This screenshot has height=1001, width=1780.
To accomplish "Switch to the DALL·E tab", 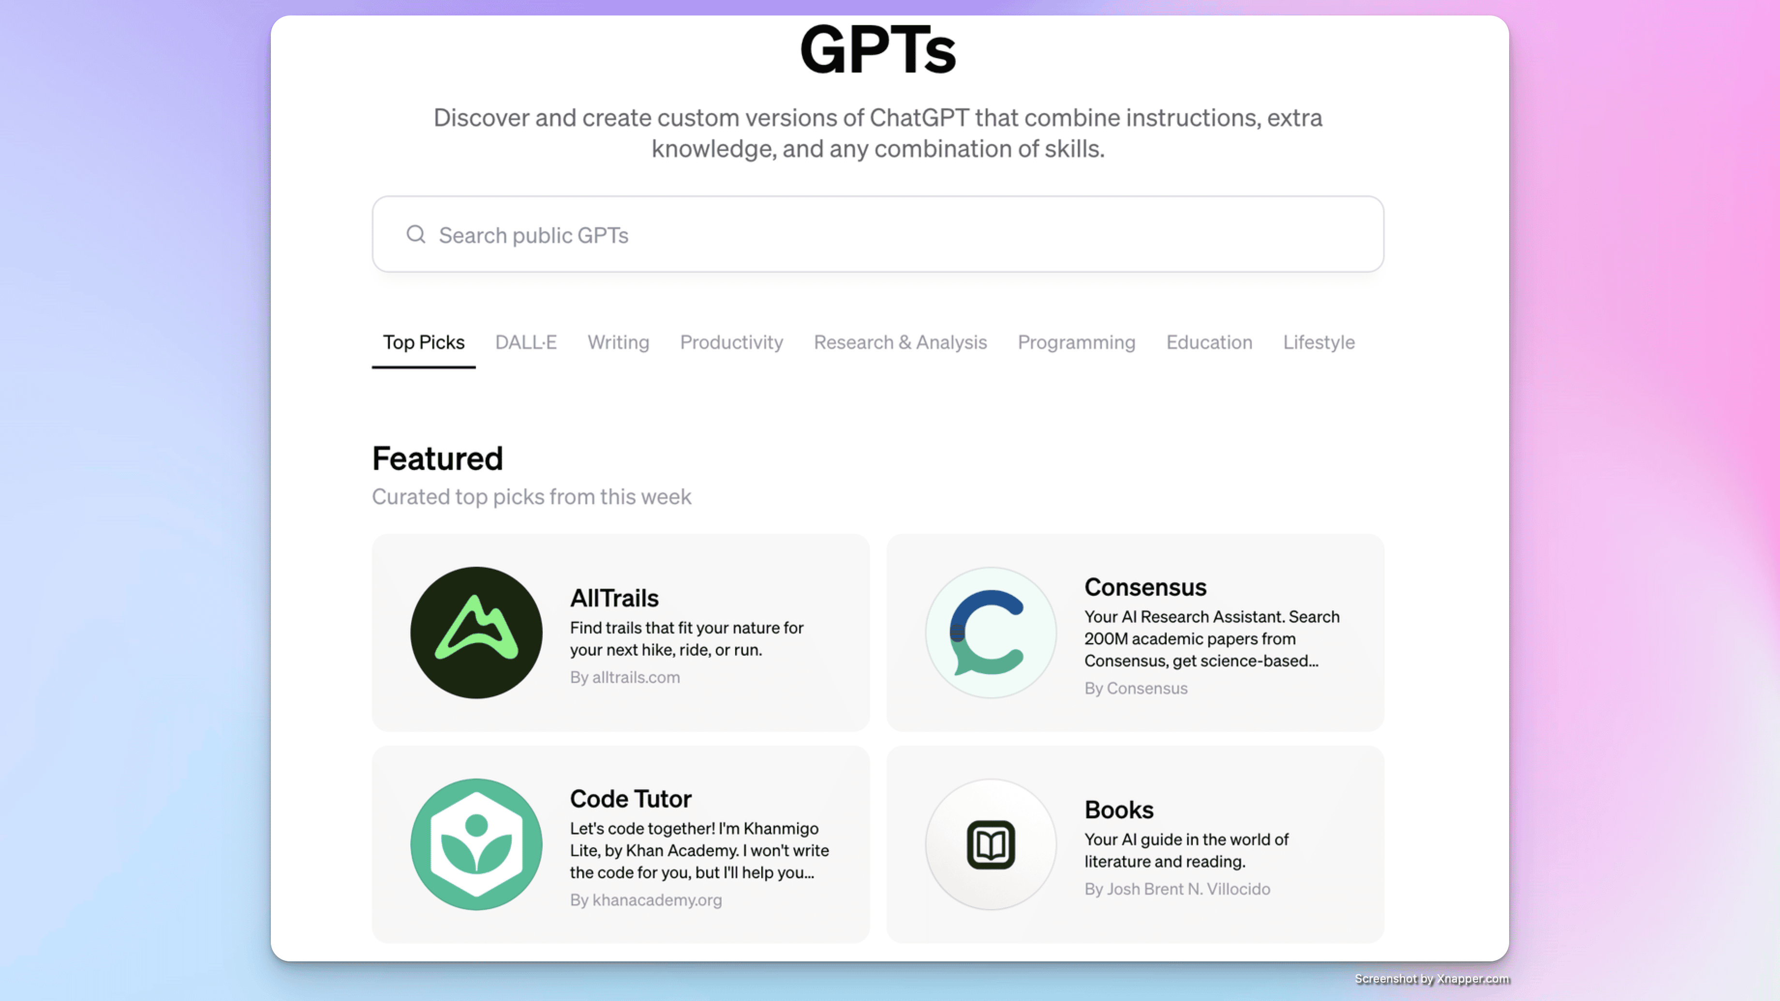I will pos(525,342).
